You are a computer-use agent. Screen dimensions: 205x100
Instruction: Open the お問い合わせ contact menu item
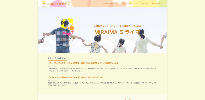(x=156, y=4)
